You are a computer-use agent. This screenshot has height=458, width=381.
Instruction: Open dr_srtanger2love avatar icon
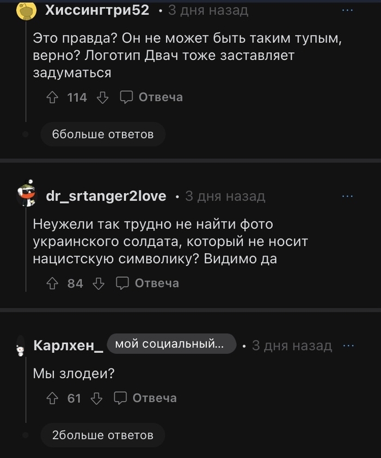pos(26,194)
